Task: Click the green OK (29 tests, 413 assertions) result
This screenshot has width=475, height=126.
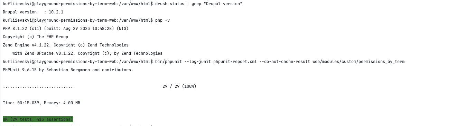Action: [38, 119]
